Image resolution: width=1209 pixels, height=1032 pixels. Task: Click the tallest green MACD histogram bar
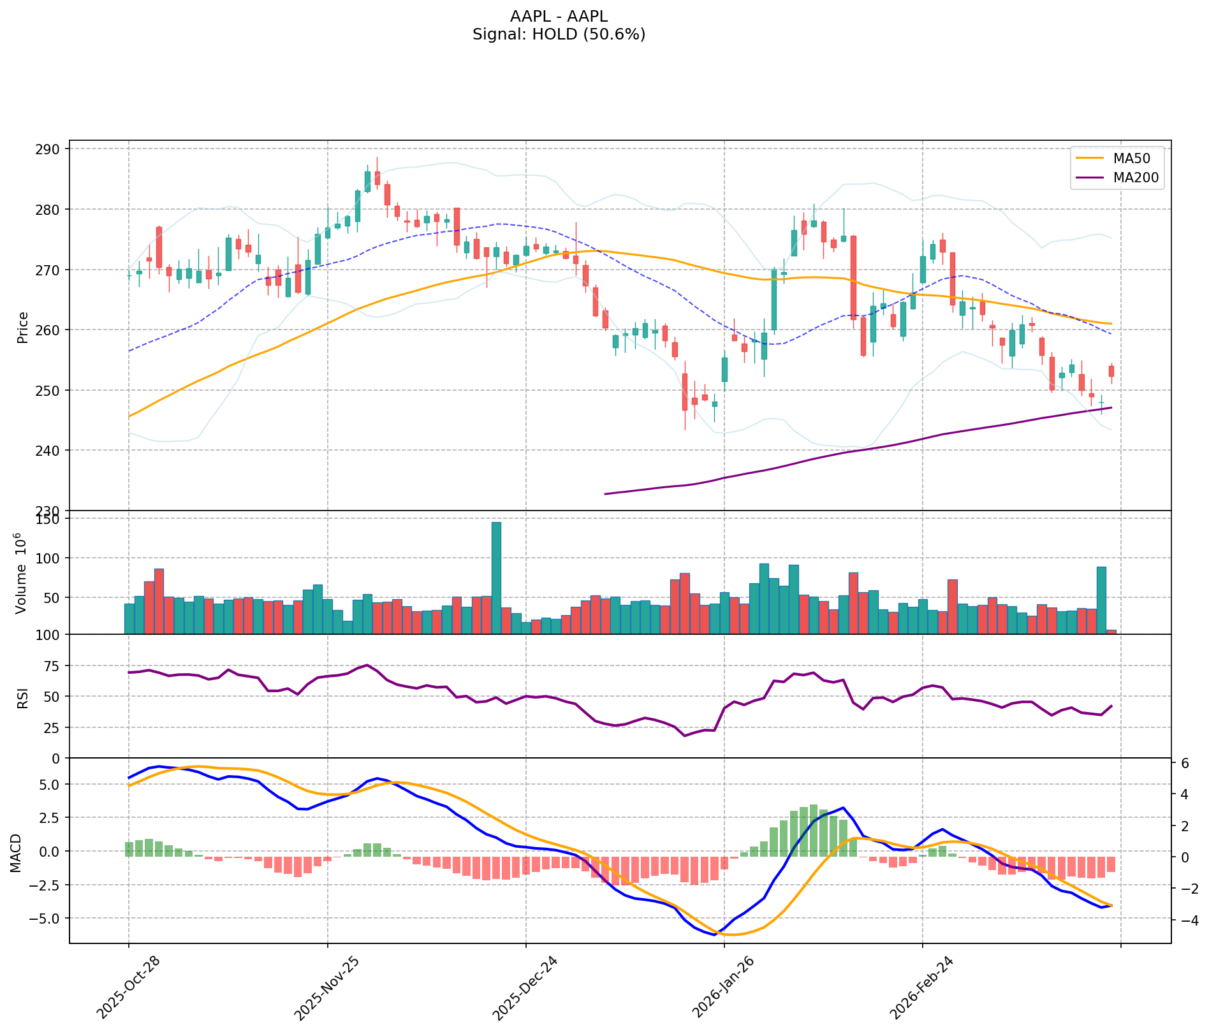click(814, 831)
